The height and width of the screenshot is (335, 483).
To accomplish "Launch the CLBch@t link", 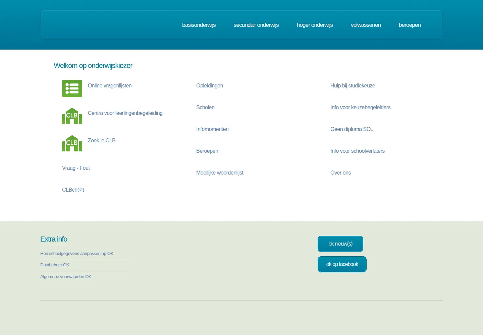I will pyautogui.click(x=73, y=190).
